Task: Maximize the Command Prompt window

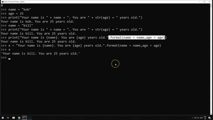Action: 204,2
